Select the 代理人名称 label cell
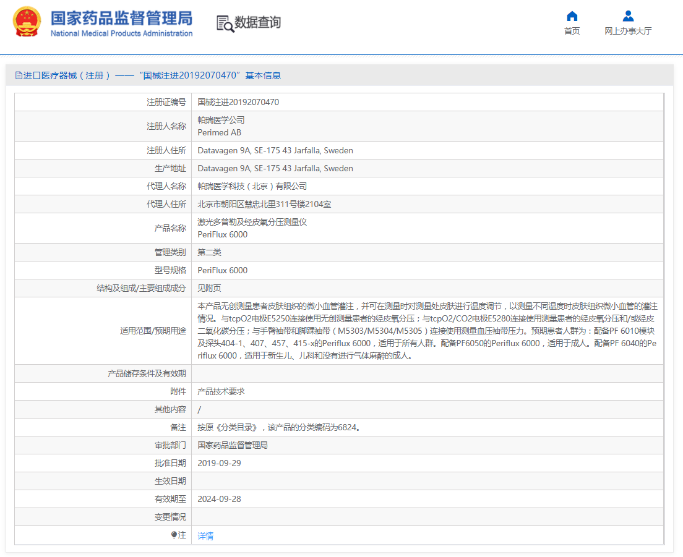This screenshot has width=683, height=557. pos(103,186)
